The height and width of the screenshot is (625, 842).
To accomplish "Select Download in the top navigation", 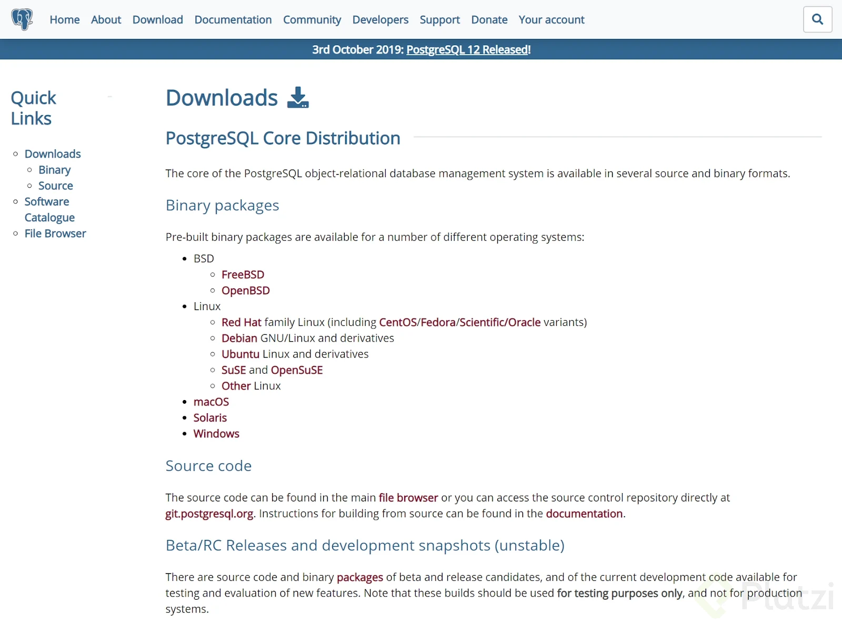I will (158, 19).
